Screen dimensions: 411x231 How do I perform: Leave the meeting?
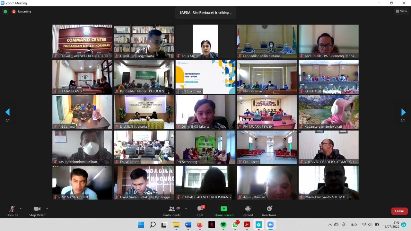click(399, 211)
